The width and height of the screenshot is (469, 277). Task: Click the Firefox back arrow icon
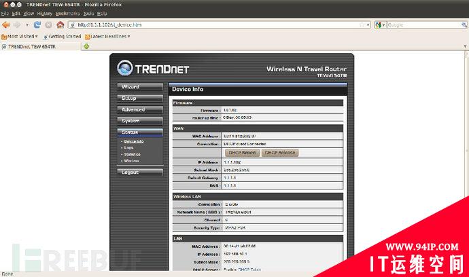[5, 25]
